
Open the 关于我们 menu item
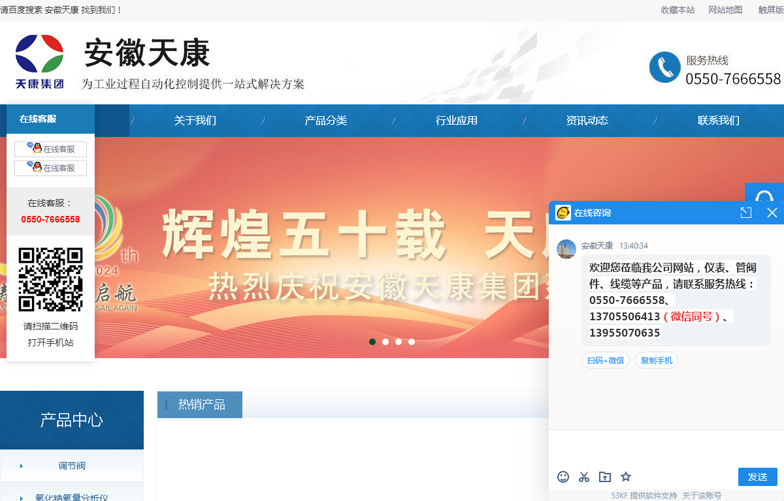195,120
